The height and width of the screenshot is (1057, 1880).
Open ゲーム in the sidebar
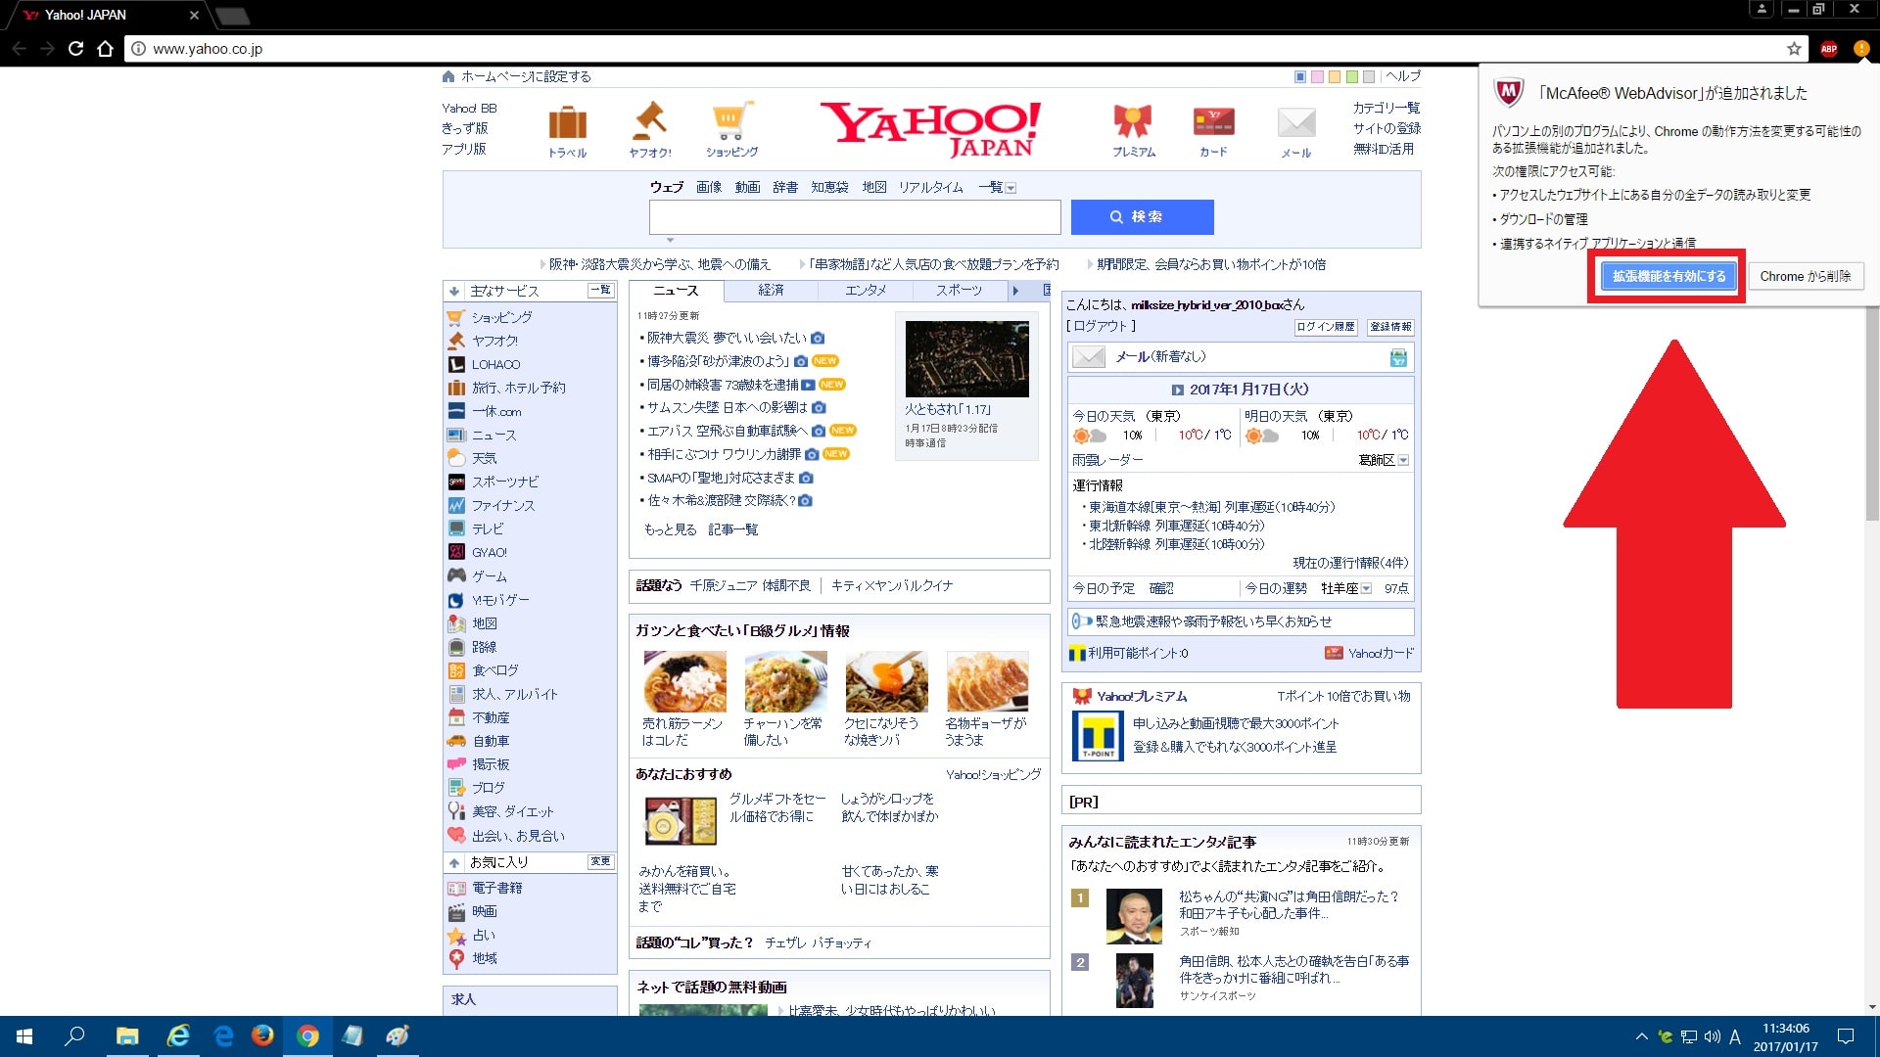pyautogui.click(x=489, y=576)
